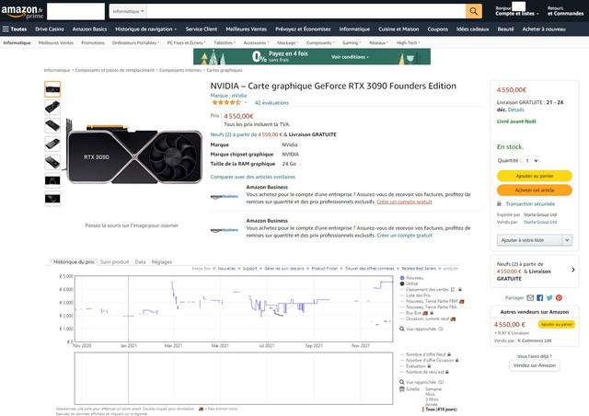Open Amazon Basics nav item

89,29
